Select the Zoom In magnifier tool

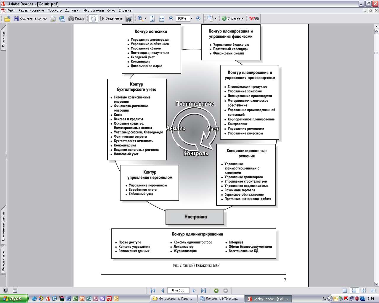pos(140,18)
